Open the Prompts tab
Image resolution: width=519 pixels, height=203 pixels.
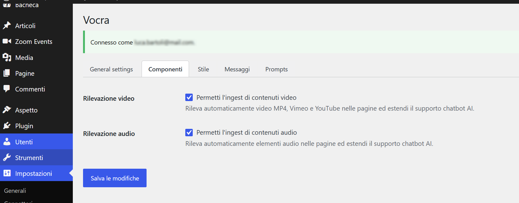pos(276,69)
